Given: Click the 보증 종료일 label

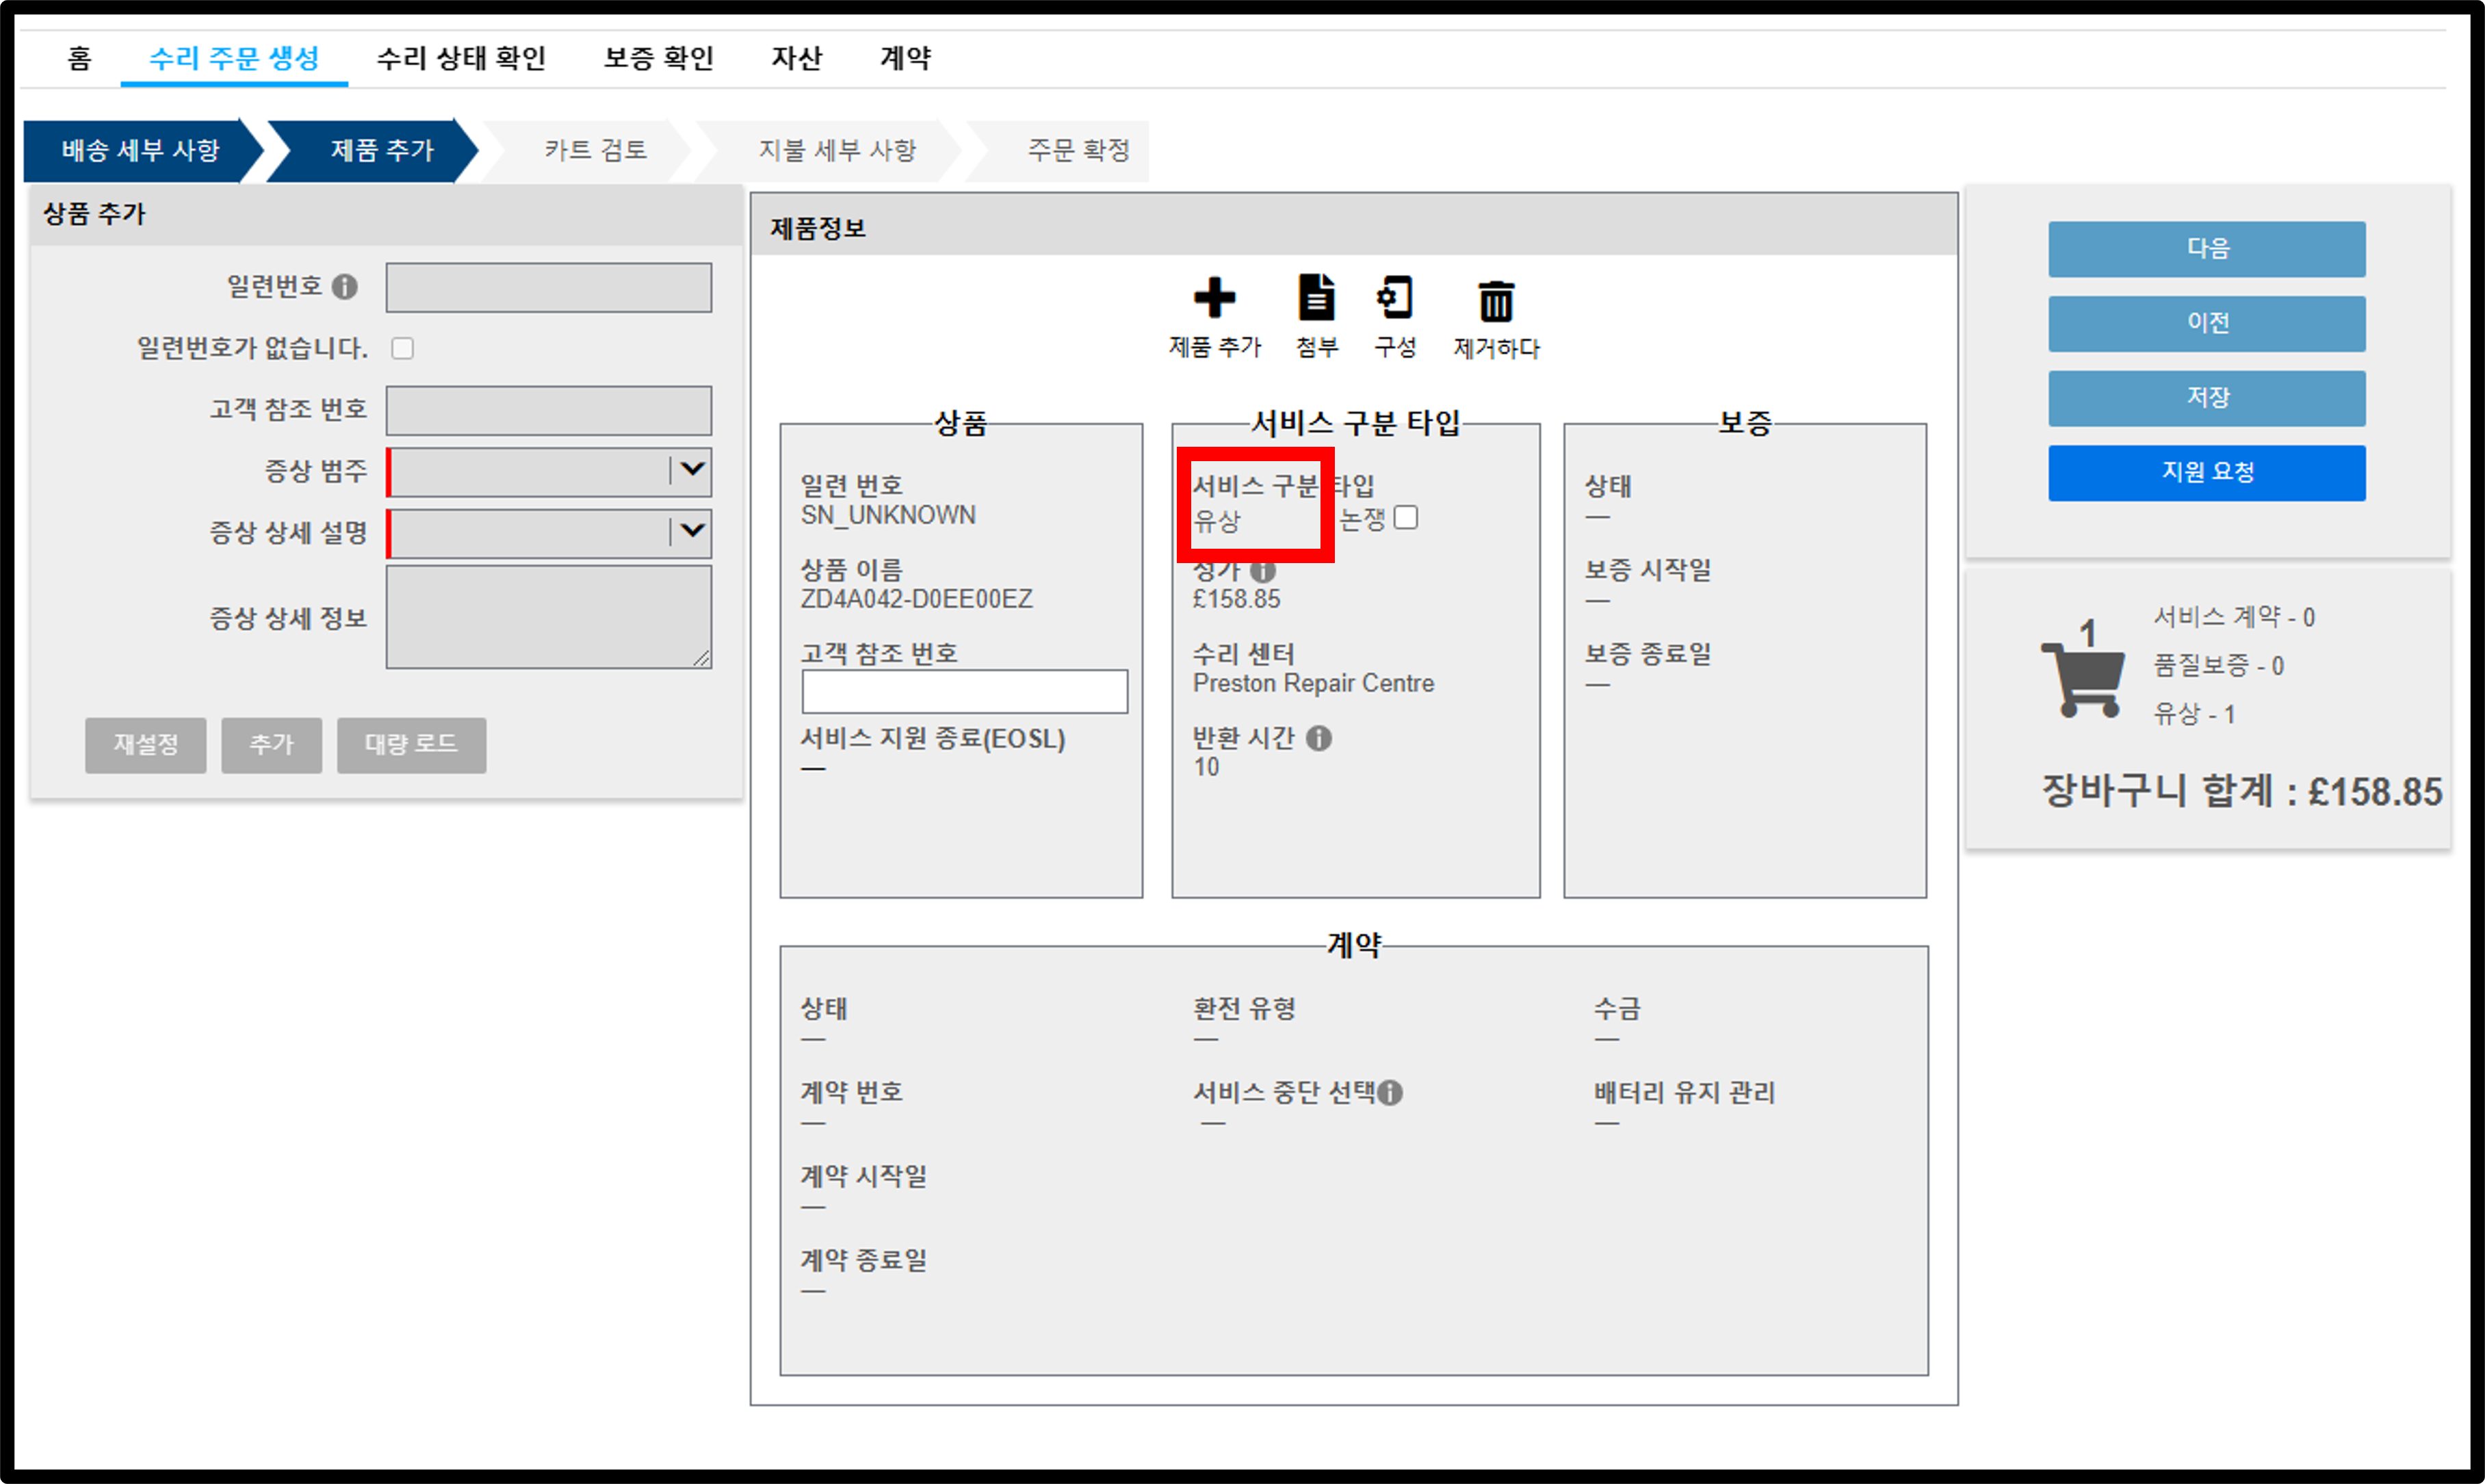Looking at the screenshot, I should pos(1648,654).
